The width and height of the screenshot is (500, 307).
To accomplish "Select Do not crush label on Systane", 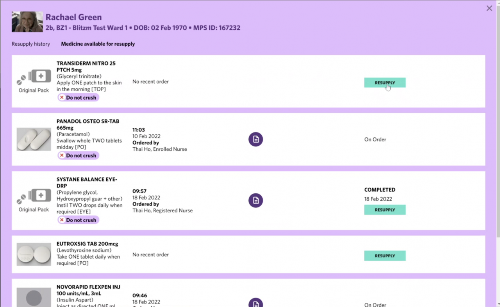I will (x=78, y=220).
